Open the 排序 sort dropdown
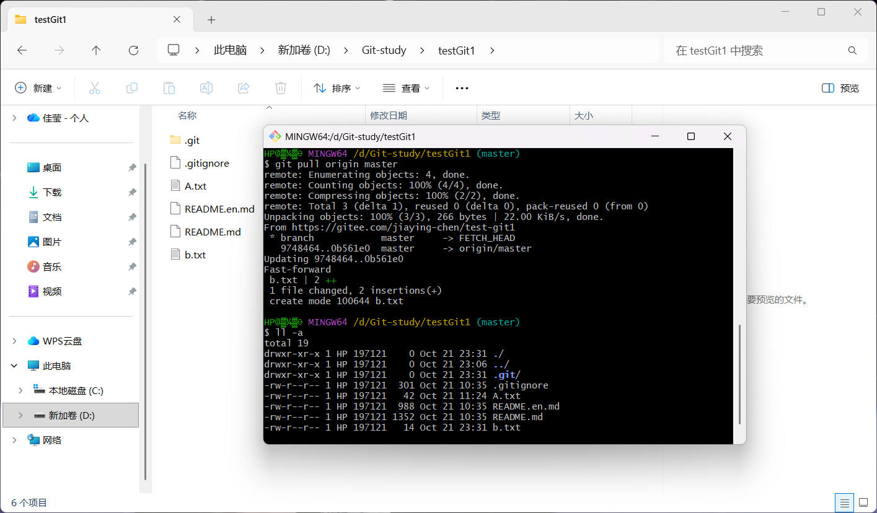The image size is (877, 513). coord(337,88)
